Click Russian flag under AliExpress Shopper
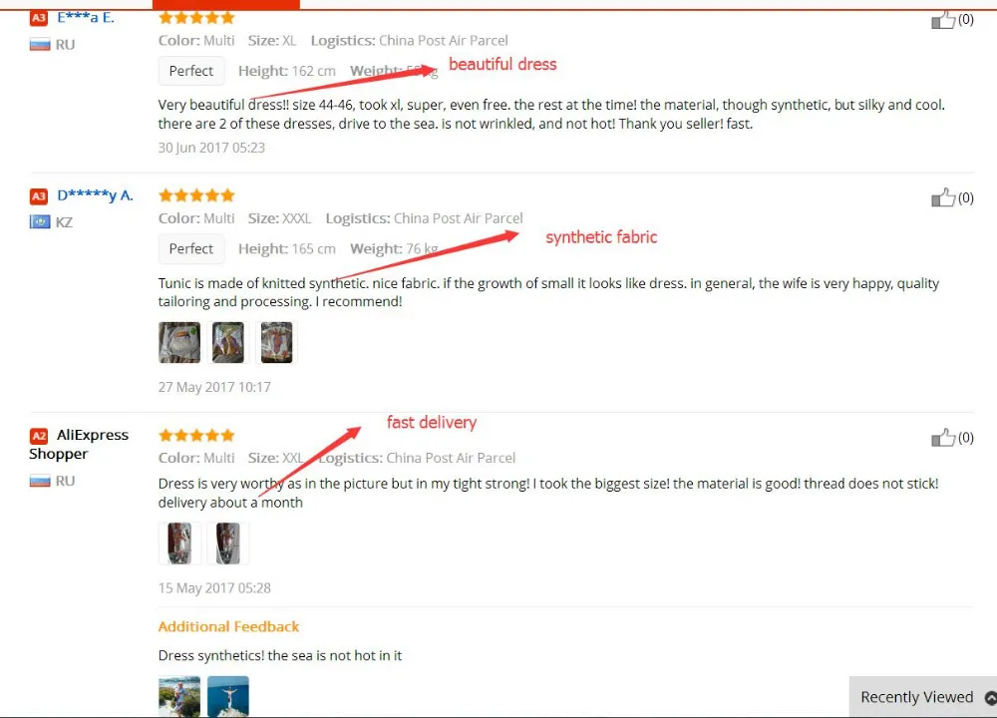 click(40, 481)
